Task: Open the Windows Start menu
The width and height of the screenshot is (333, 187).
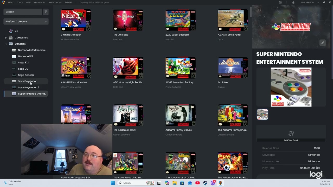Action: click(x=113, y=183)
